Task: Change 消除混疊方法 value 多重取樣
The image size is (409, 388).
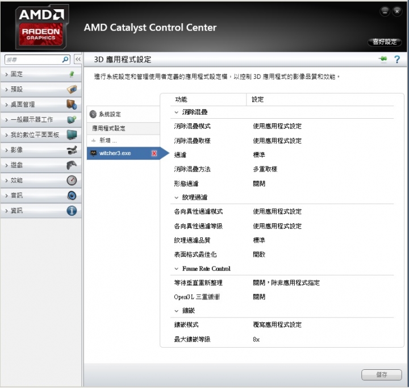Action: pos(265,169)
